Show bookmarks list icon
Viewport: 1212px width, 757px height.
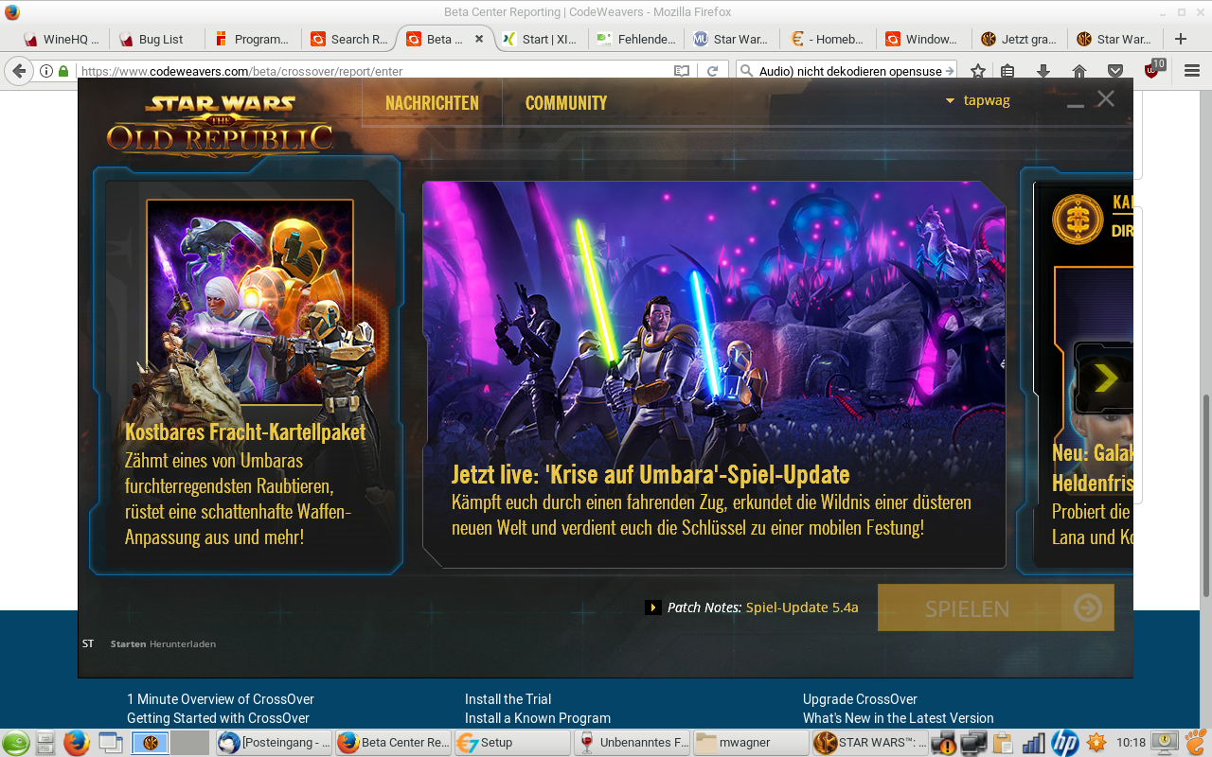tap(1007, 71)
